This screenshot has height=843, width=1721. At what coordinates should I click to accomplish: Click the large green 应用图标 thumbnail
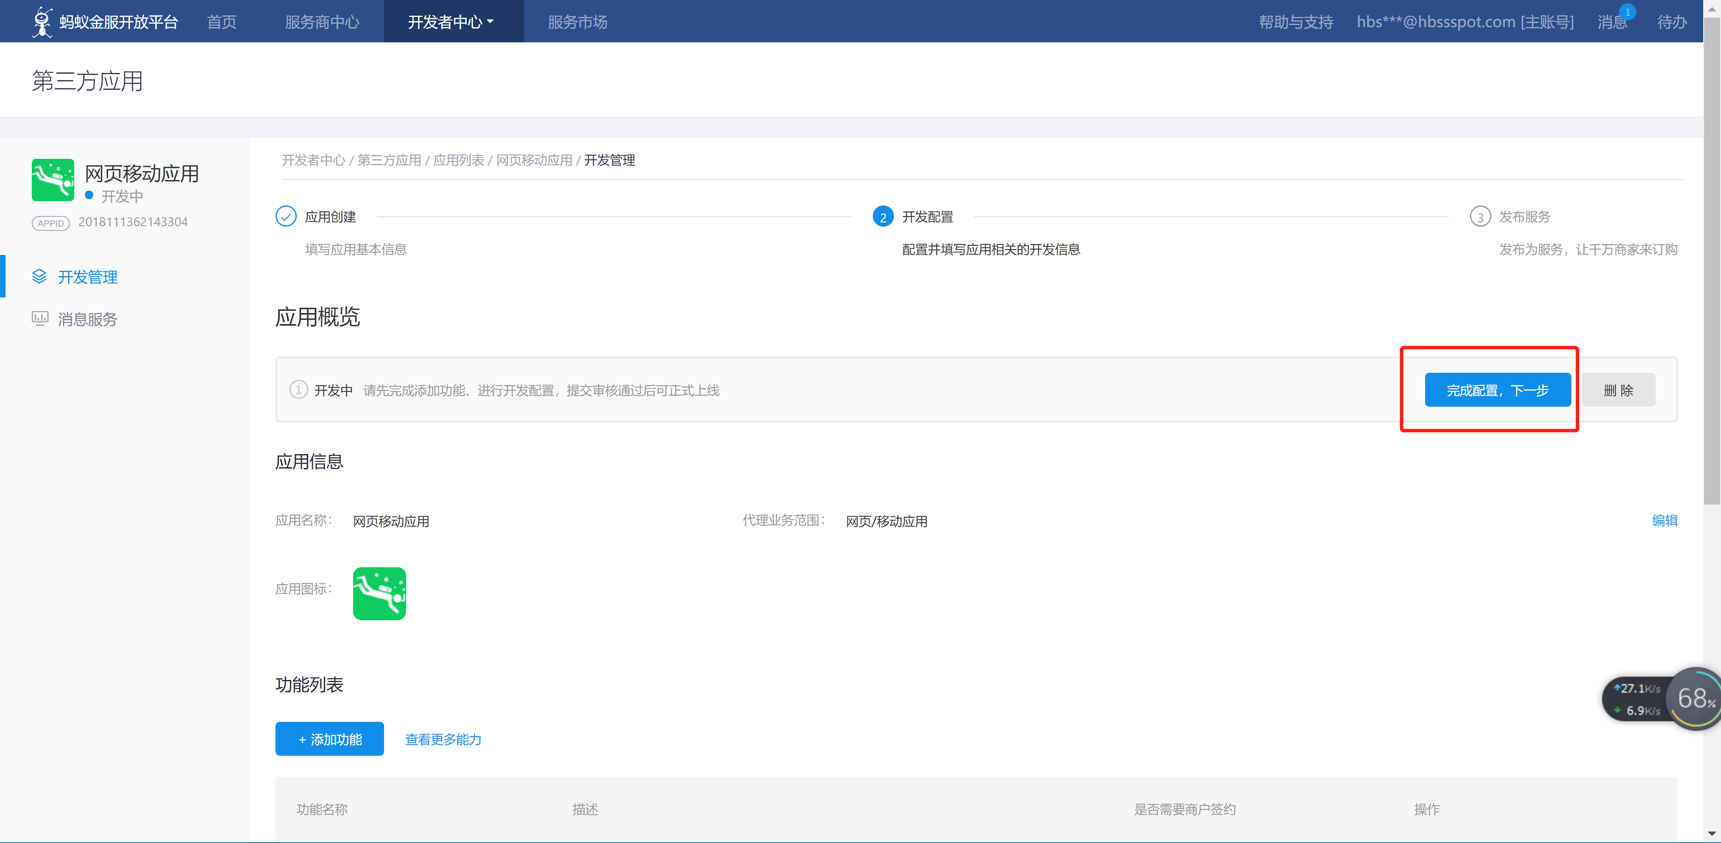tap(379, 593)
